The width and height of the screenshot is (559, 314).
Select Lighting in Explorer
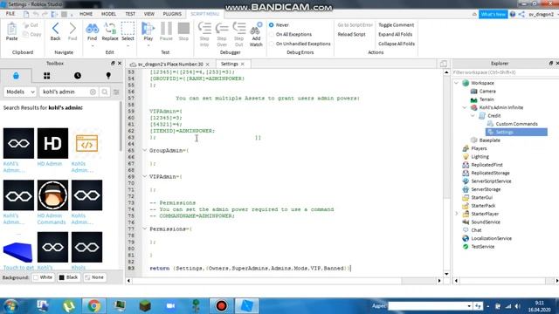(480, 157)
